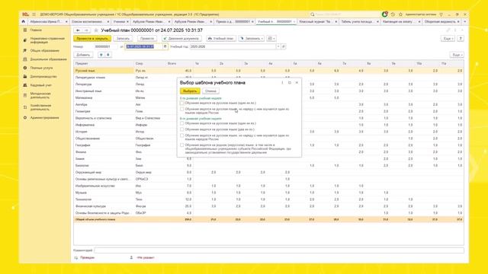Open the Учебный год field open button
The image size is (488, 274).
[283, 46]
